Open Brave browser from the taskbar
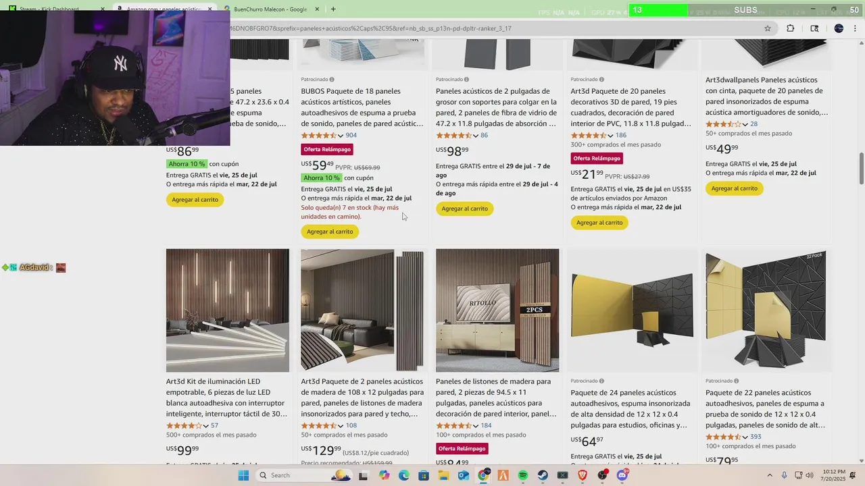865x486 pixels. [583, 475]
